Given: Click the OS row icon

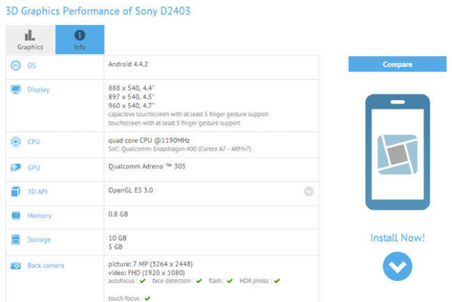Looking at the screenshot, I should coord(15,65).
